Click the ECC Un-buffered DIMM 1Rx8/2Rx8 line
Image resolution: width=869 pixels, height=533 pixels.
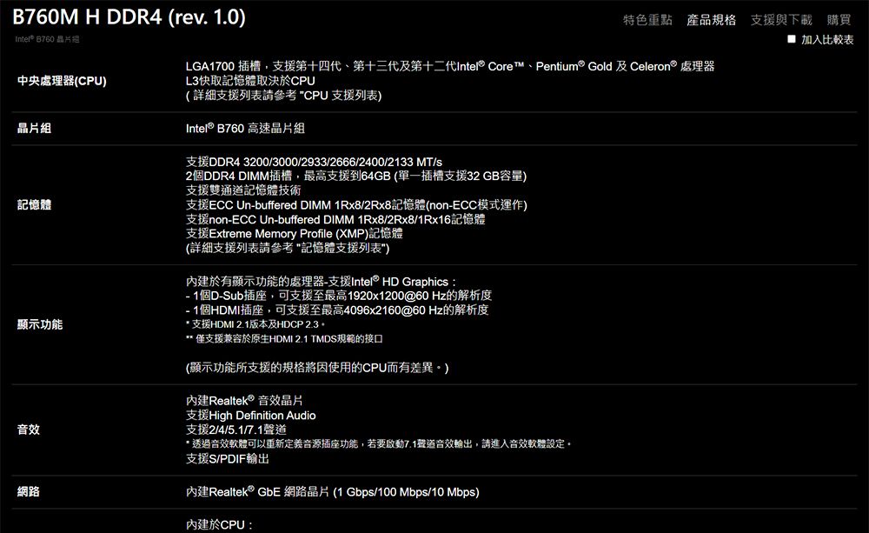(356, 204)
